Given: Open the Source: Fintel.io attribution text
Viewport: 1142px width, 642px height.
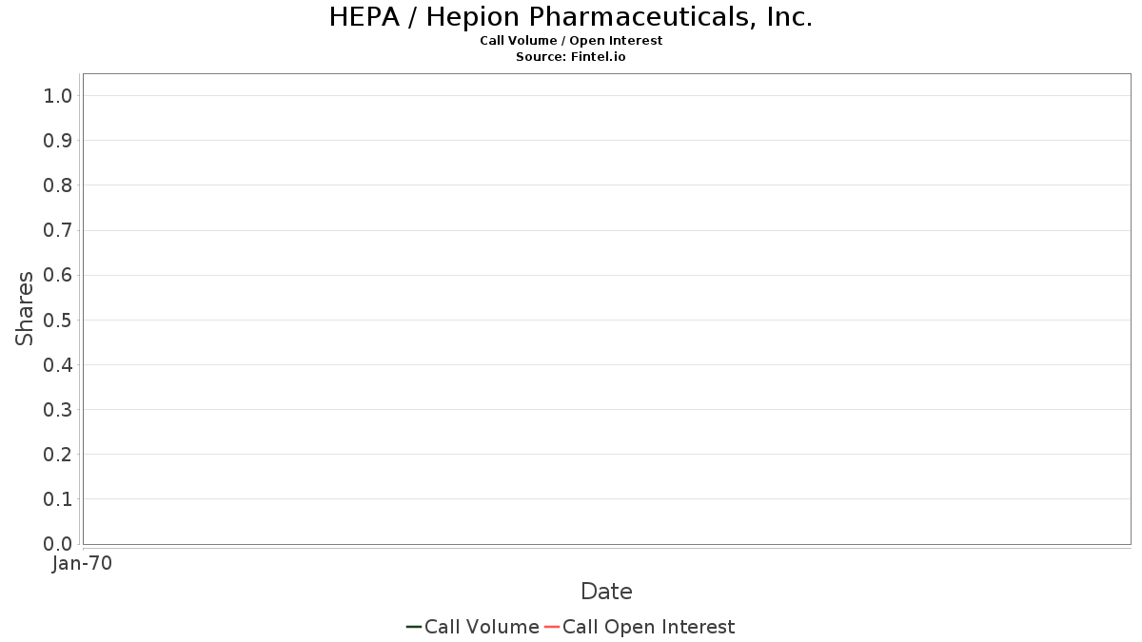Looking at the screenshot, I should (571, 57).
